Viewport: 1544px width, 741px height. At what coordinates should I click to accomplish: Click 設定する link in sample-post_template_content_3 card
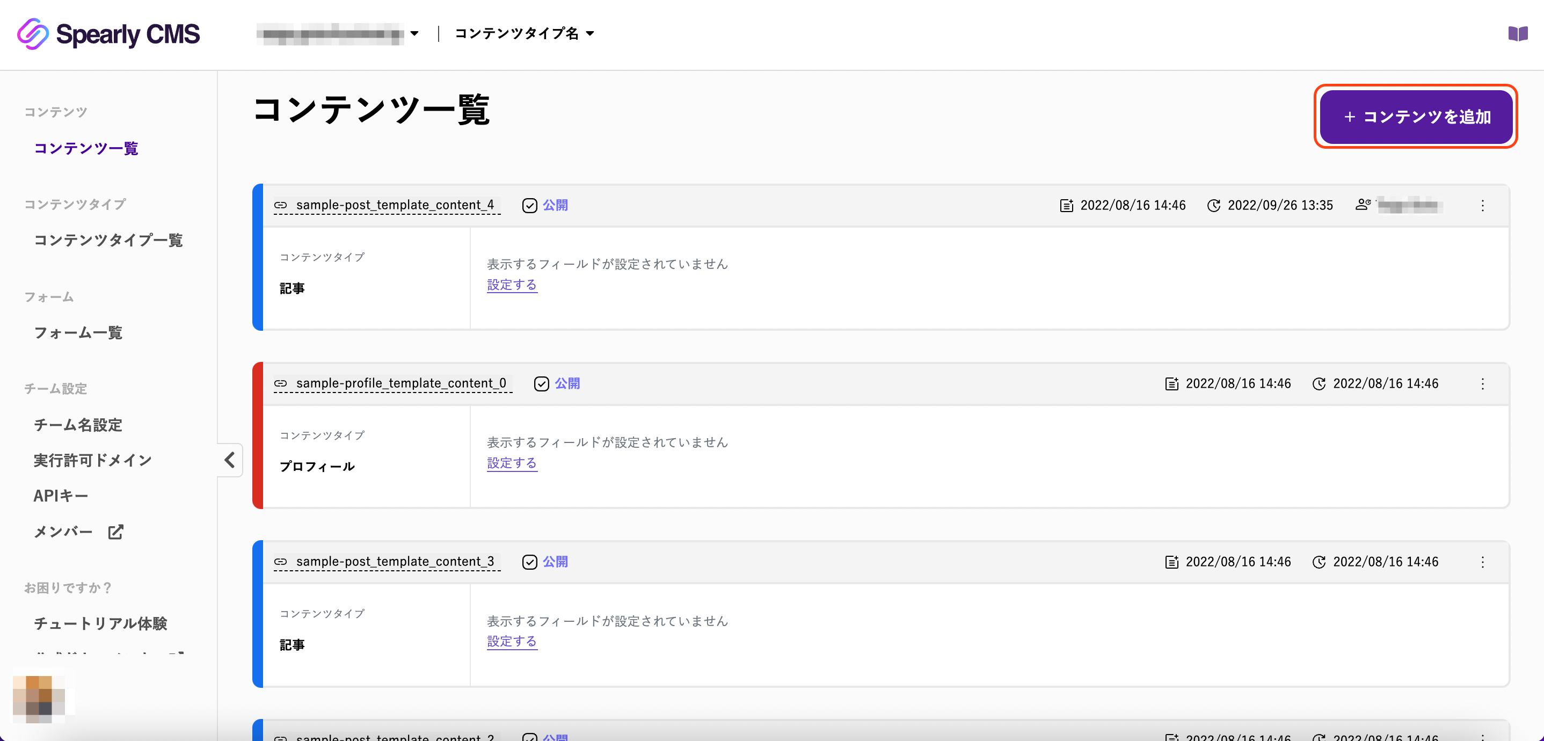point(512,642)
